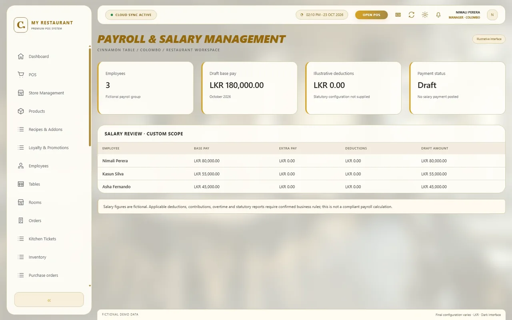
Task: Click the Tables grid icon
Action: tap(21, 184)
